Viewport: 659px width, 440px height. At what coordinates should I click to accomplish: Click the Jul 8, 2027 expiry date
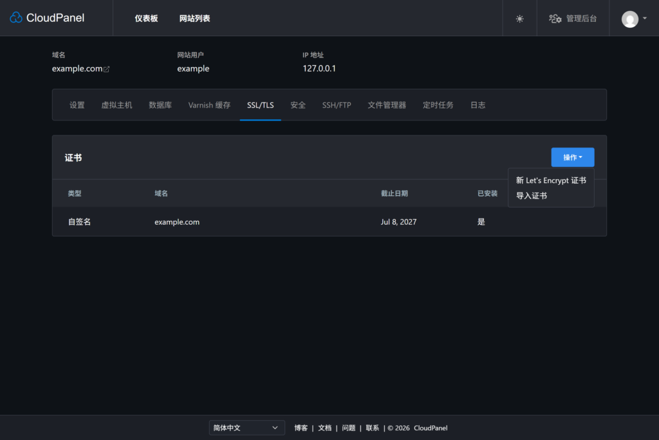398,222
